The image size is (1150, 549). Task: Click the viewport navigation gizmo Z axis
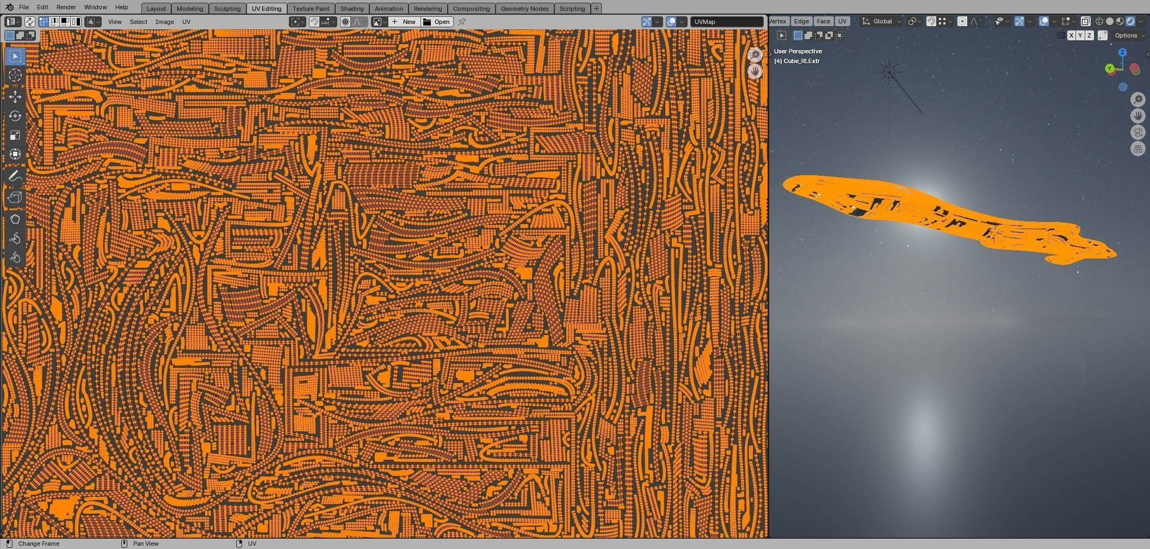tap(1122, 52)
